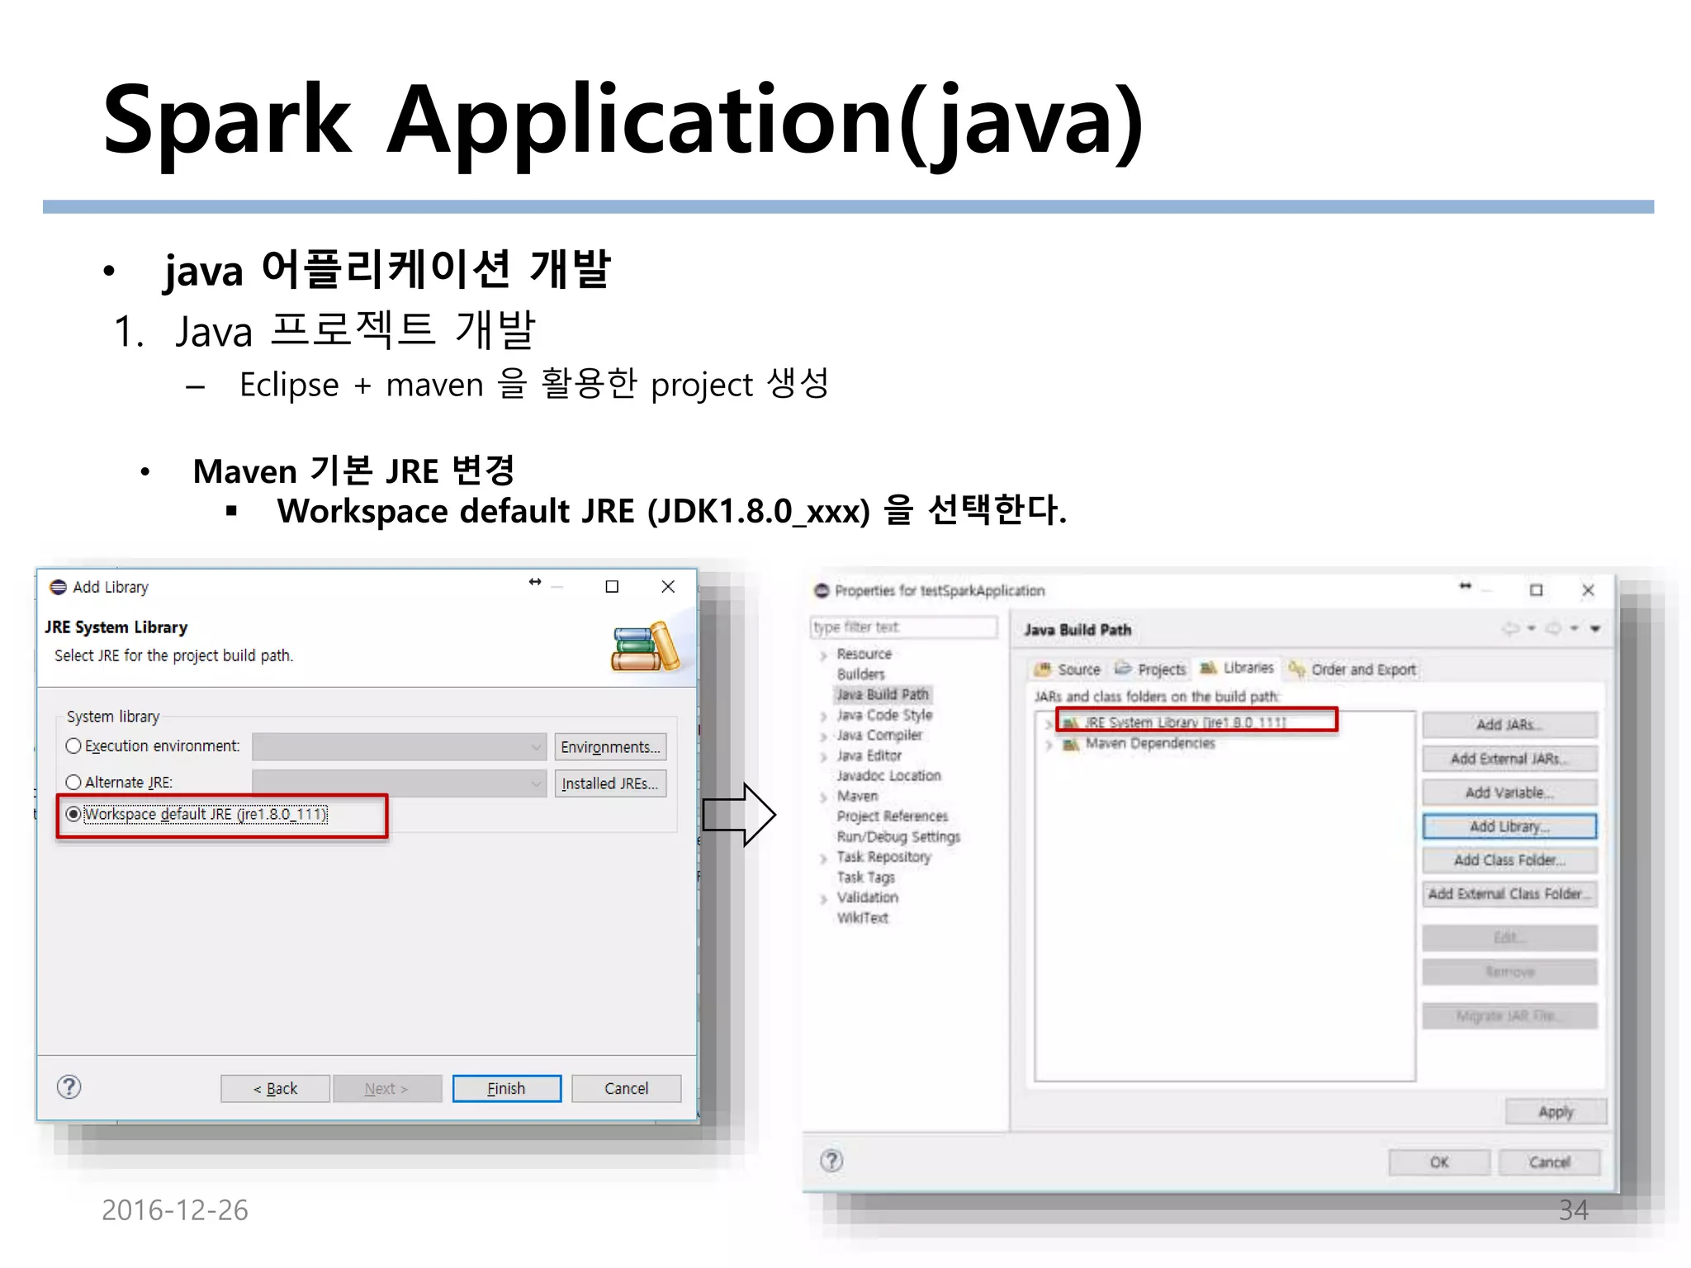Click the back navigation arrow in Java Build Path header
The image size is (1691, 1268).
pos(1510,629)
